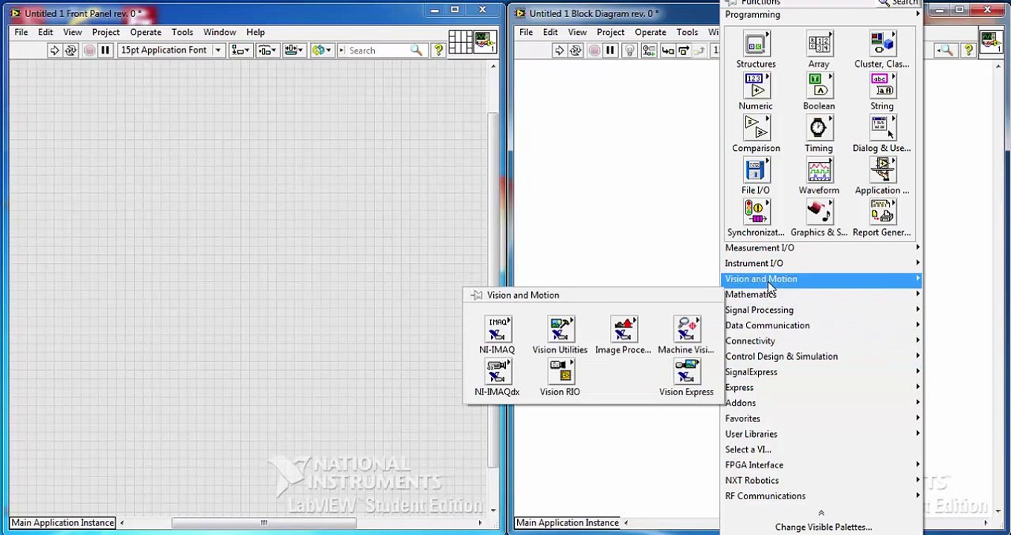
Task: Open the Synchronization palette
Action: [x=756, y=213]
